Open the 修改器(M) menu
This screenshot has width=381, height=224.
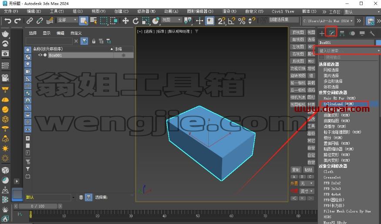click(x=146, y=11)
